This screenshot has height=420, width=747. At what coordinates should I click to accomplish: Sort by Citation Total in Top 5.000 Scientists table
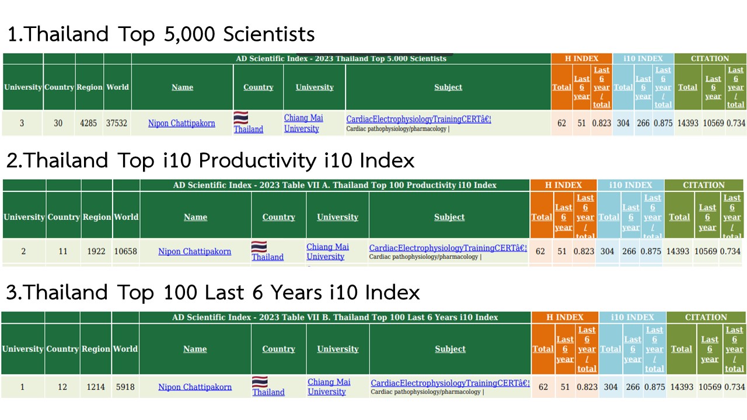click(687, 87)
